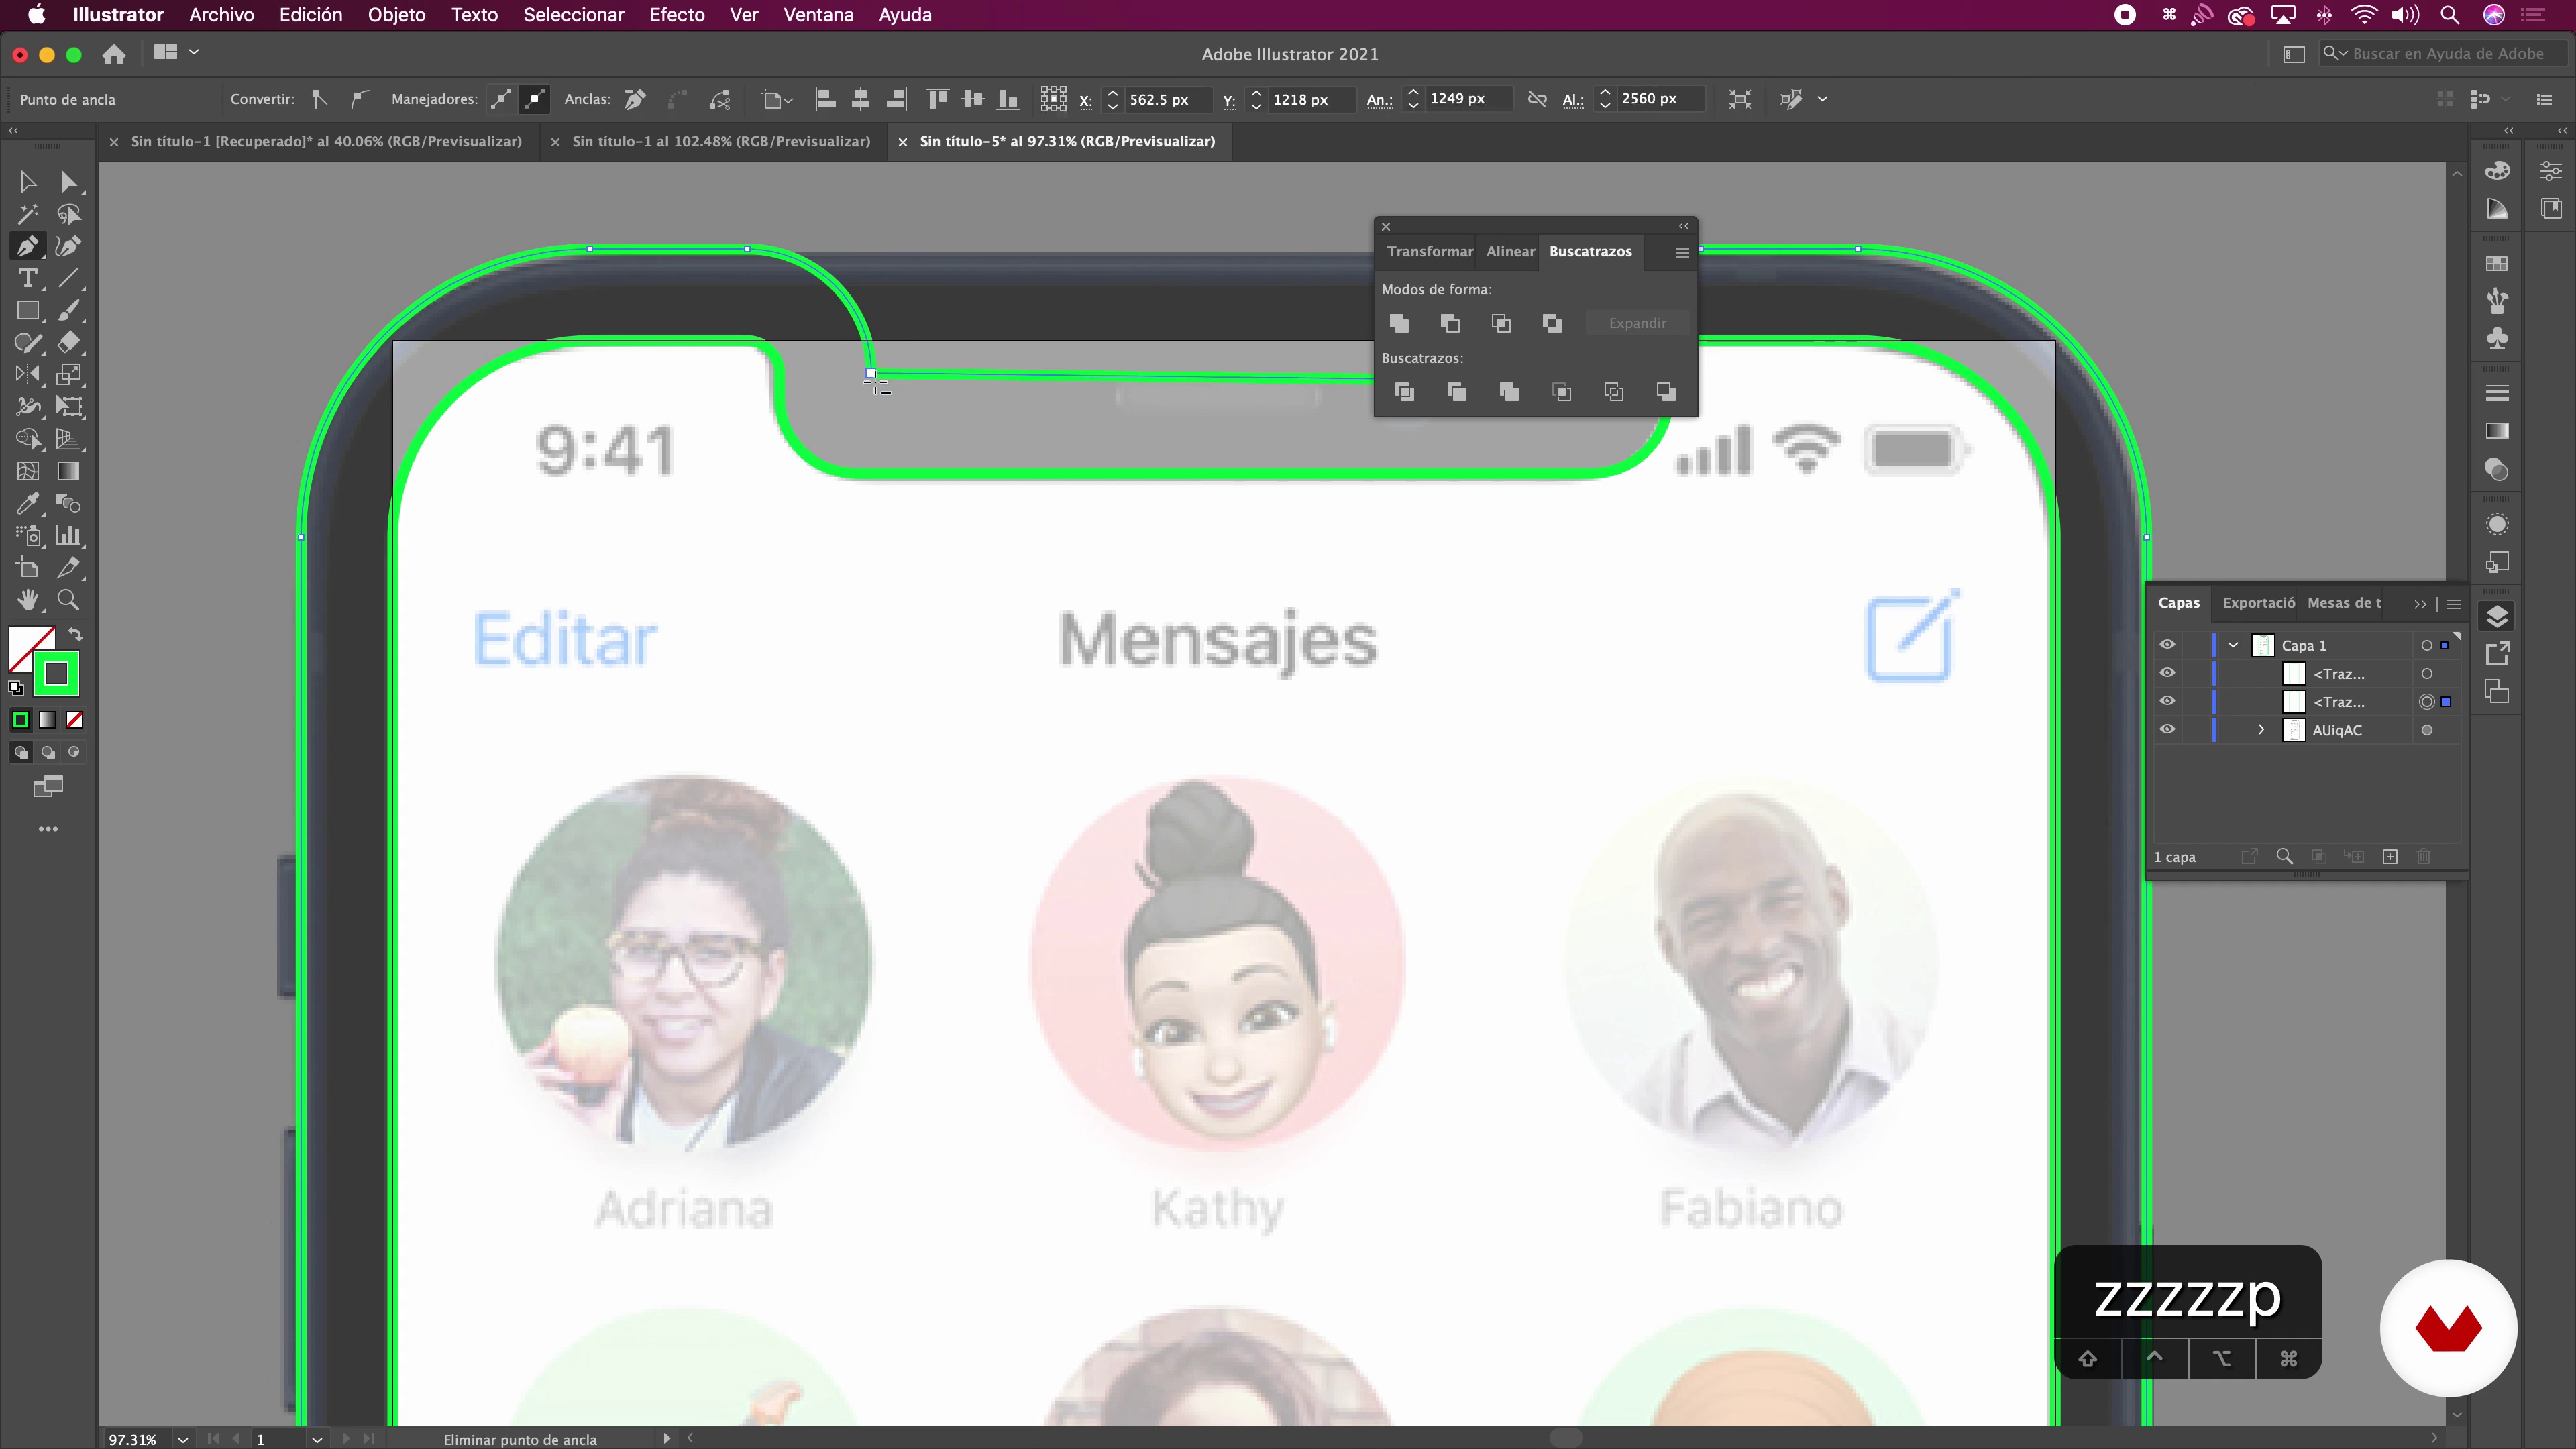Click the Merge pathfinder icon
Image resolution: width=2576 pixels, height=1449 pixels.
coord(1509,392)
